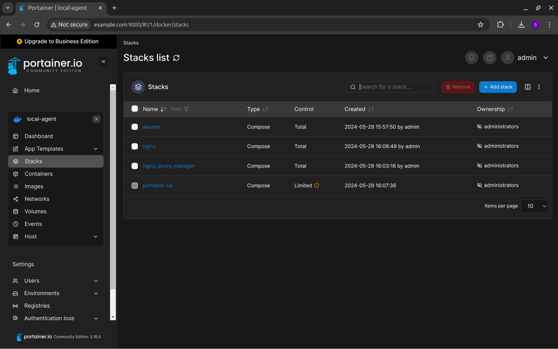
Task: Click the red Remove button
Action: tap(458, 87)
